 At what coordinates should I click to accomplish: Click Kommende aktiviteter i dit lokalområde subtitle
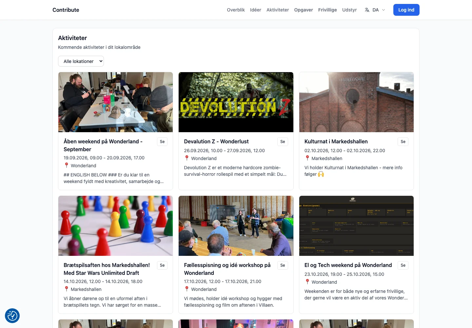tap(99, 47)
